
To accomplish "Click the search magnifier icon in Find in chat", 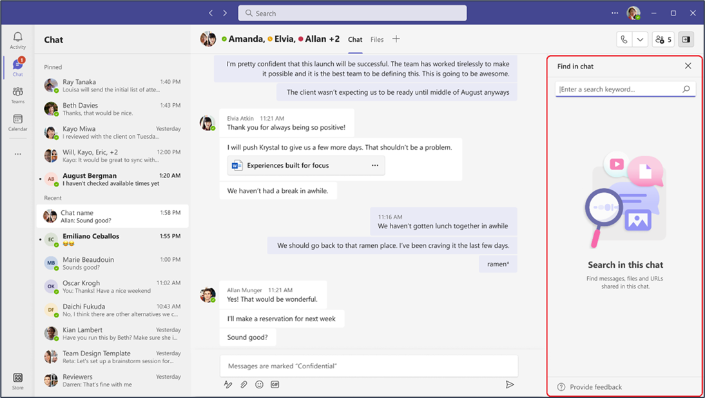I will point(686,89).
